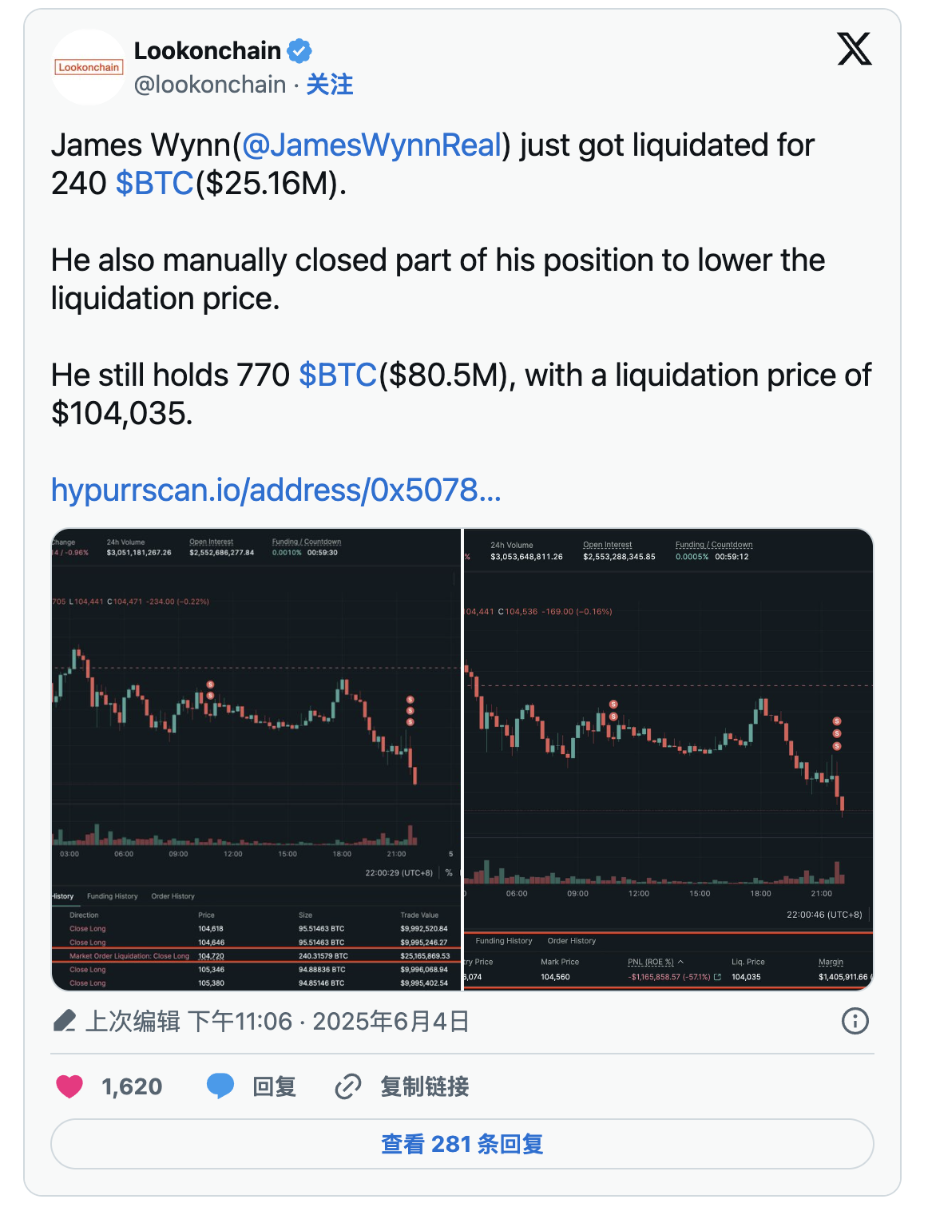Open the right chart image showing Liq. Price

[x=668, y=759]
